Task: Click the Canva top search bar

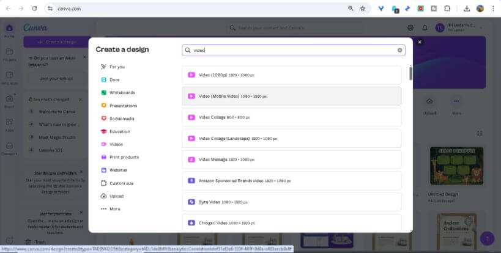Action: 294,28
